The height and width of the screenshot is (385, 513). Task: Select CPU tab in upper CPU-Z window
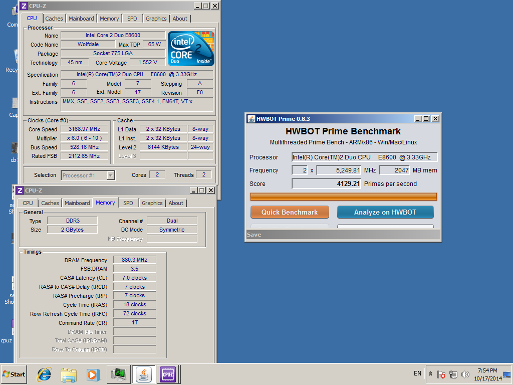(x=32, y=18)
